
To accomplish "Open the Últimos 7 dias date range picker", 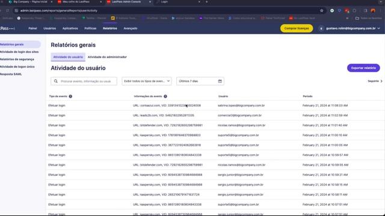I will tap(200, 81).
